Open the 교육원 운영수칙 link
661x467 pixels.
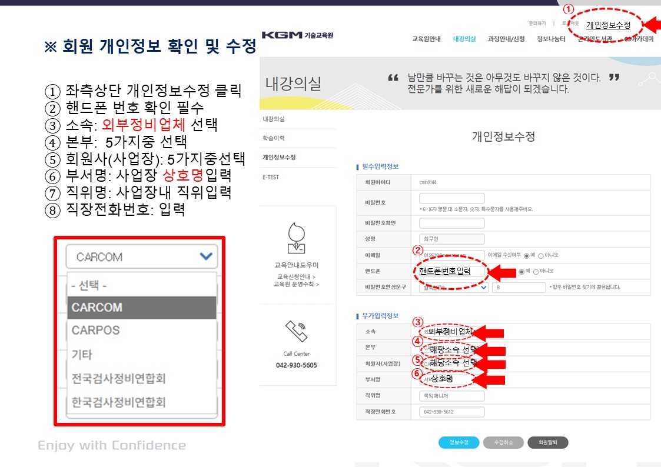(x=296, y=284)
